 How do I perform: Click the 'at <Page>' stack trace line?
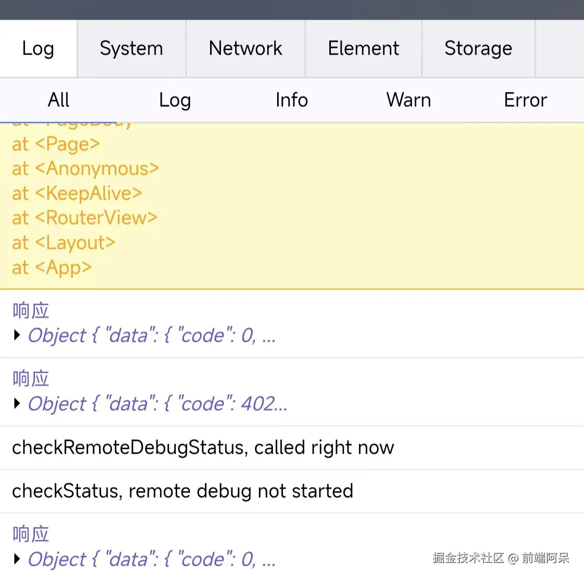[56, 144]
